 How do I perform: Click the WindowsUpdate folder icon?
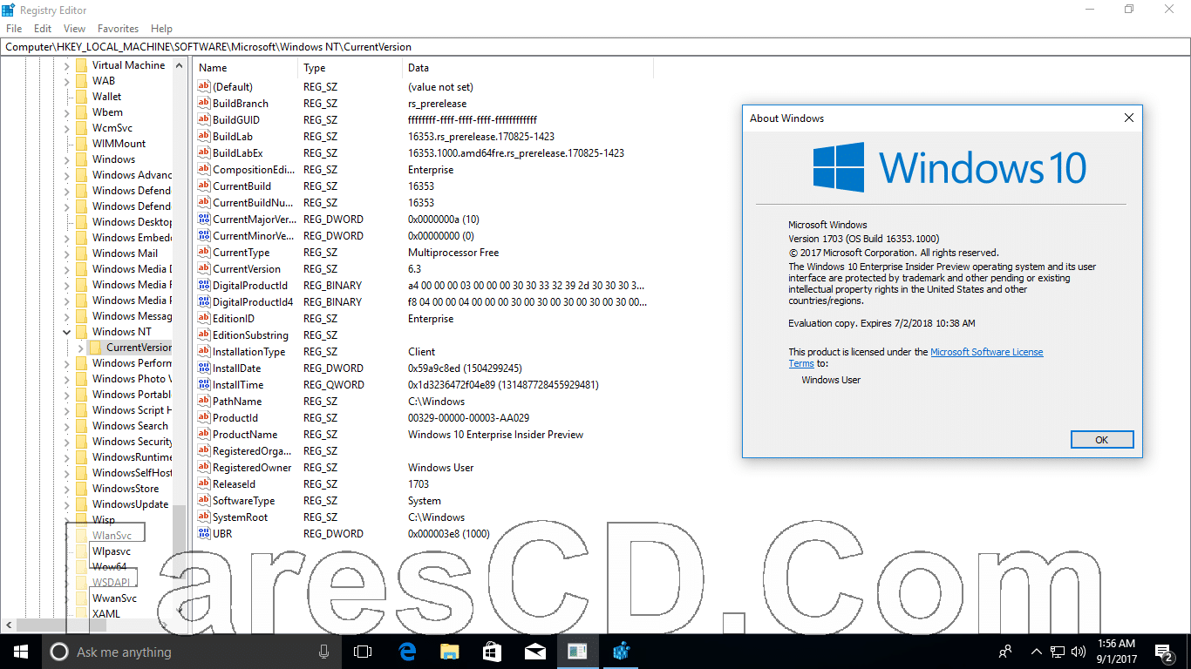click(x=82, y=503)
